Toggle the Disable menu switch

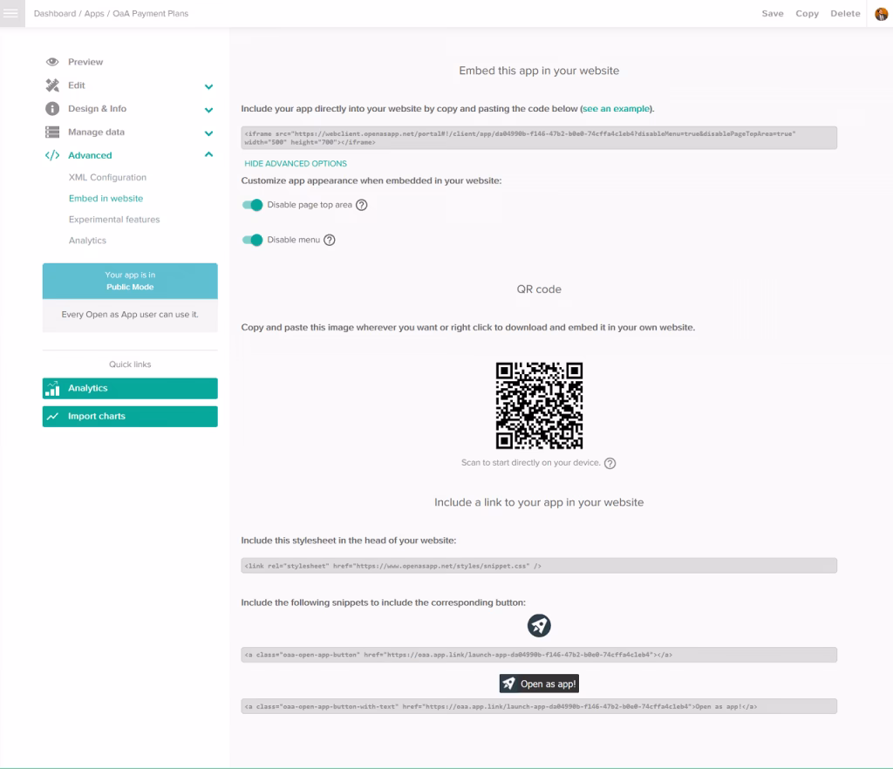pyautogui.click(x=252, y=241)
